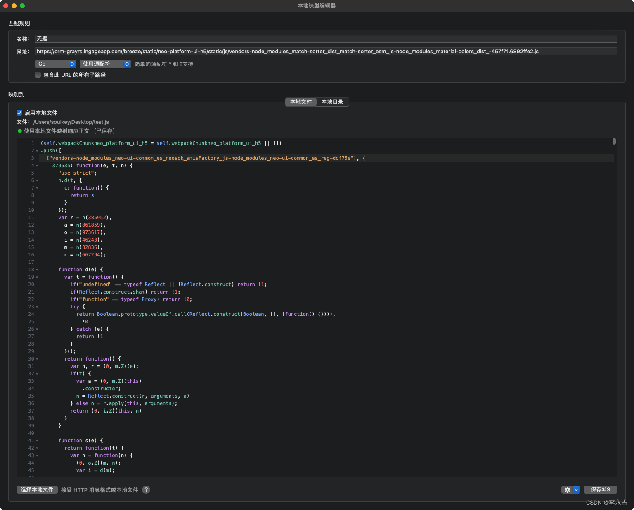Viewport: 634px width, 510px height.
Task: Click the help question mark icon
Action: [146, 490]
